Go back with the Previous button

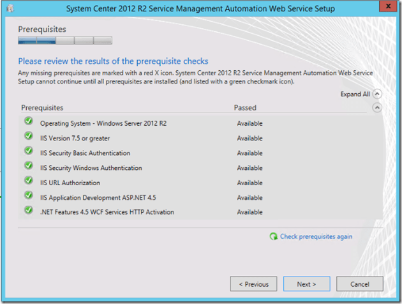point(253,284)
